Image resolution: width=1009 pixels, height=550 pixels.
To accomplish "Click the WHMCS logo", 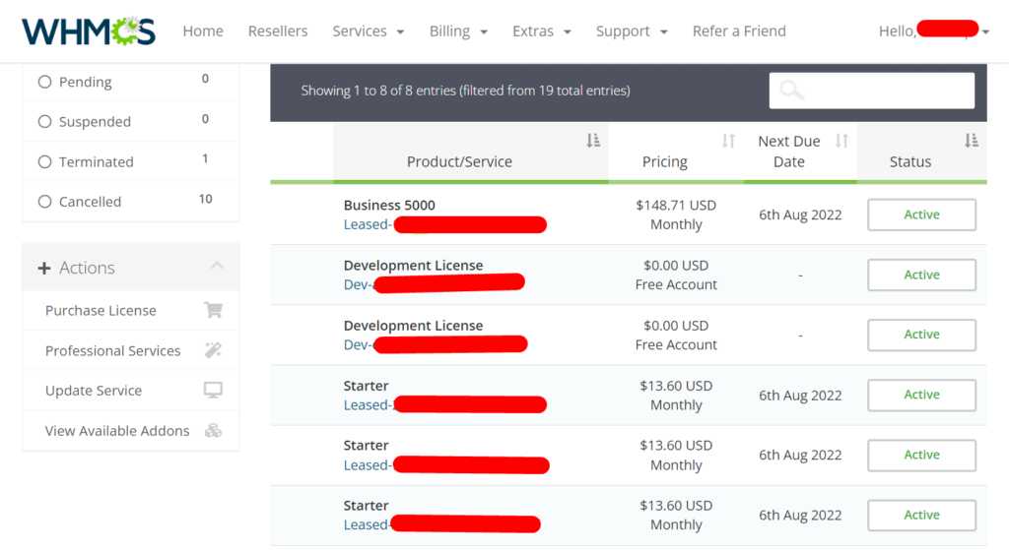I will [88, 31].
